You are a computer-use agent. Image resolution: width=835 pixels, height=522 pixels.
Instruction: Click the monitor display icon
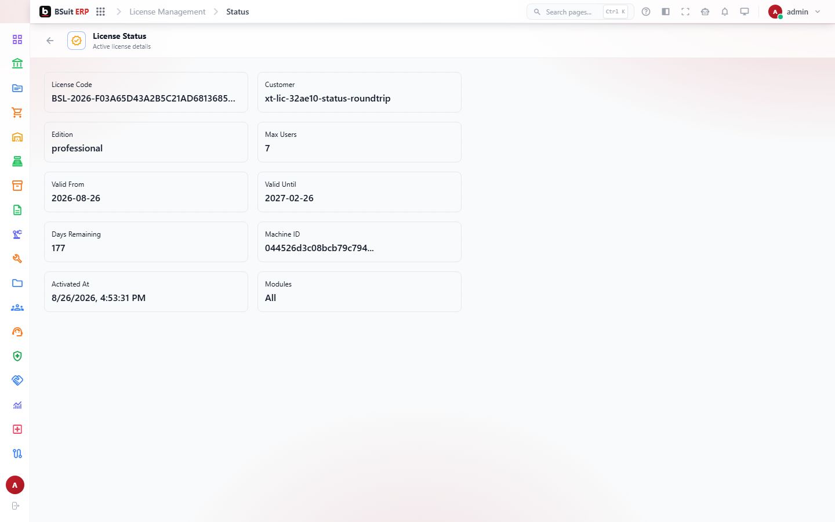point(745,12)
